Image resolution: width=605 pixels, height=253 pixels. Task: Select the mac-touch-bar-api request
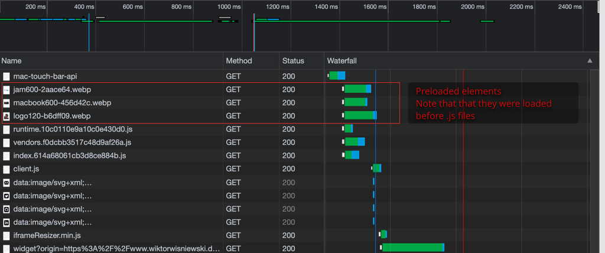(x=162, y=76)
